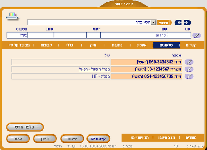Select the טלפונים tab
The height and width of the screenshot is (150, 207).
pos(166,45)
